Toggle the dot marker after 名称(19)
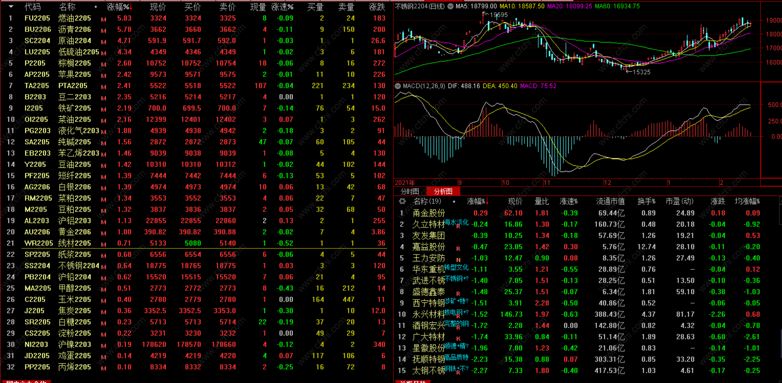Viewport: 782px width, 383px height. tap(454, 201)
